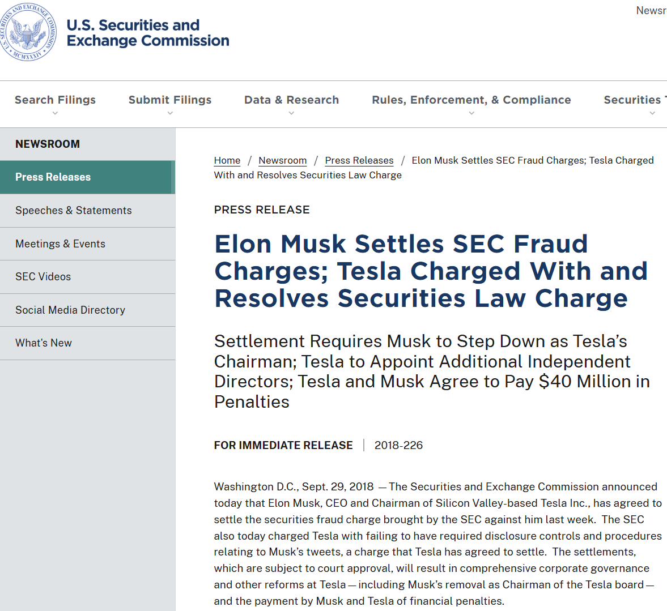Open SEC Videos in the sidebar
This screenshot has width=667, height=611.
coord(88,277)
